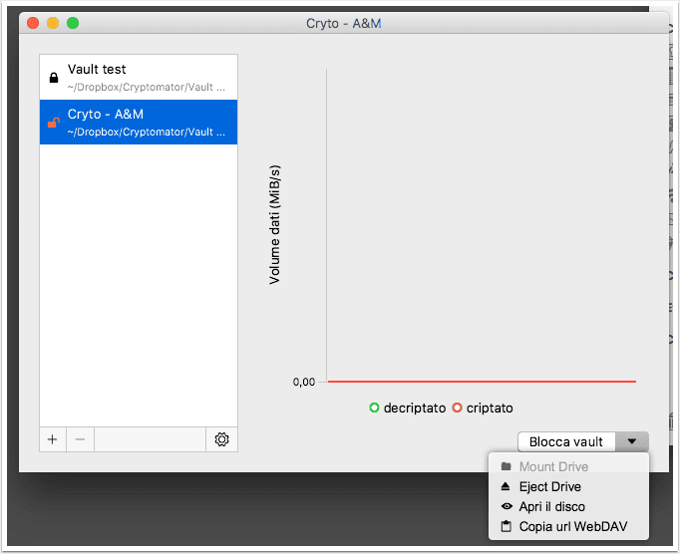The image size is (680, 554).
Task: Click the Blocca vault button
Action: [566, 441]
